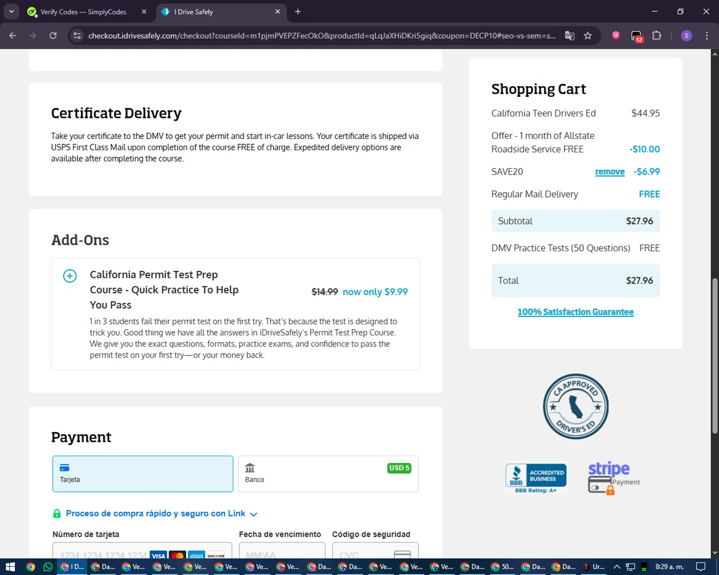
Task: Click the address bar URL
Action: tap(322, 35)
